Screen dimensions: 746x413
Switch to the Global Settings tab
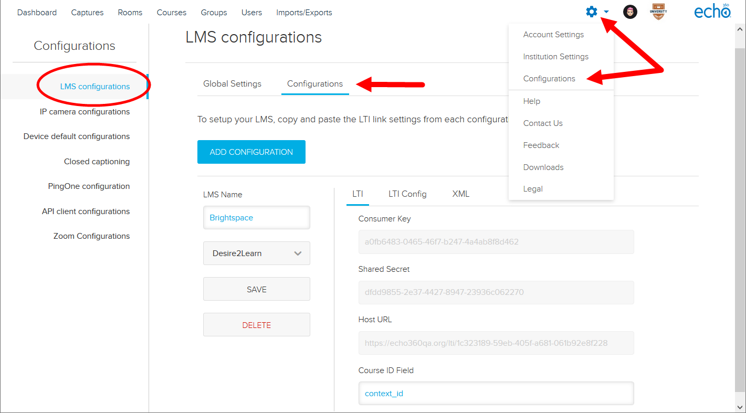[232, 84]
